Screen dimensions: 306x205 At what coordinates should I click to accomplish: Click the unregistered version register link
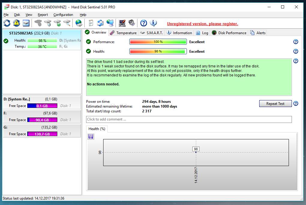pyautogui.click(x=202, y=24)
